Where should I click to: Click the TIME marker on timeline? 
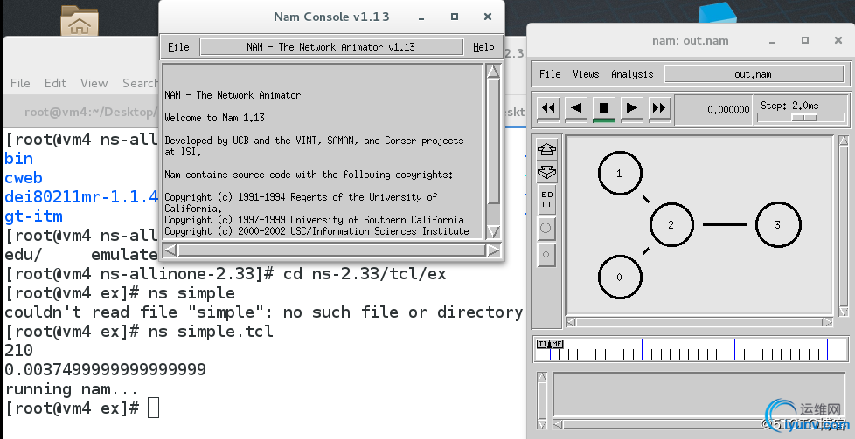click(550, 344)
